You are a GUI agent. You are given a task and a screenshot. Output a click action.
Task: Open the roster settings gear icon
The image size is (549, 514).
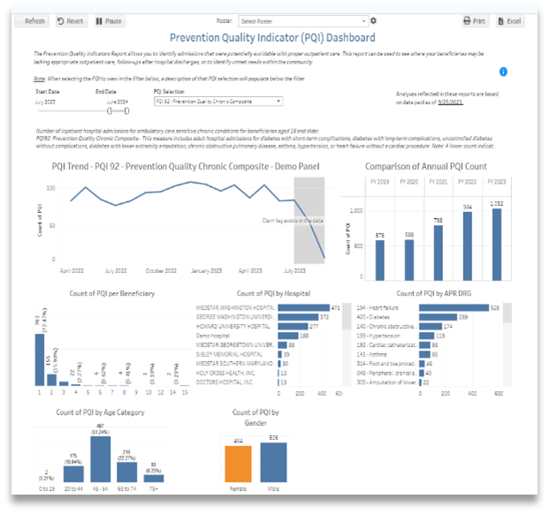tap(373, 20)
